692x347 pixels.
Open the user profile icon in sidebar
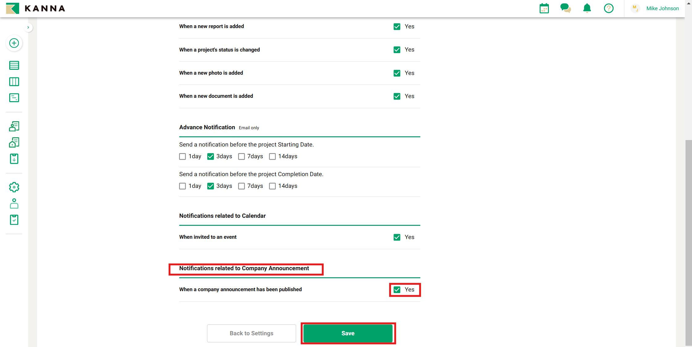(14, 204)
